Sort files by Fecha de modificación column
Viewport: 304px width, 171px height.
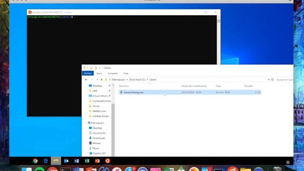tap(194, 86)
